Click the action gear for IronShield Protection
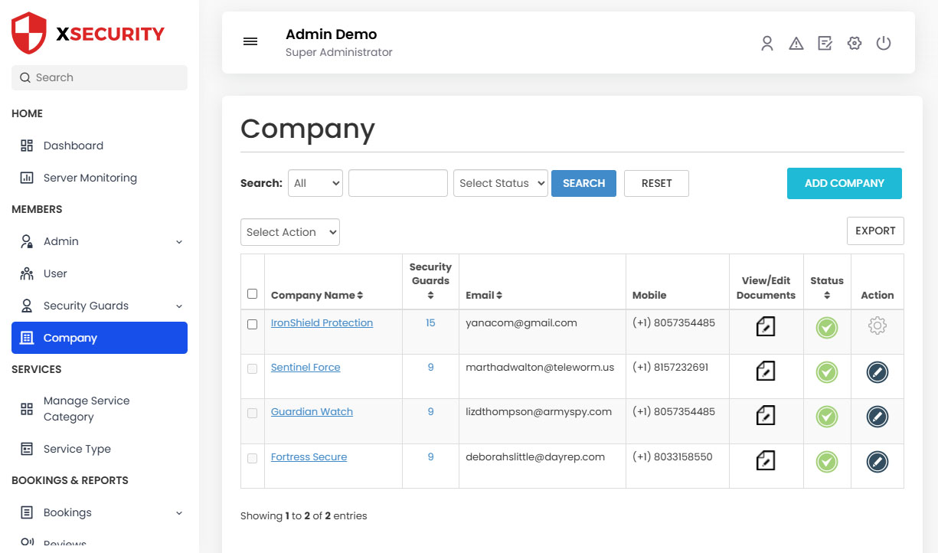Screen dimensions: 938x553 tap(877, 326)
